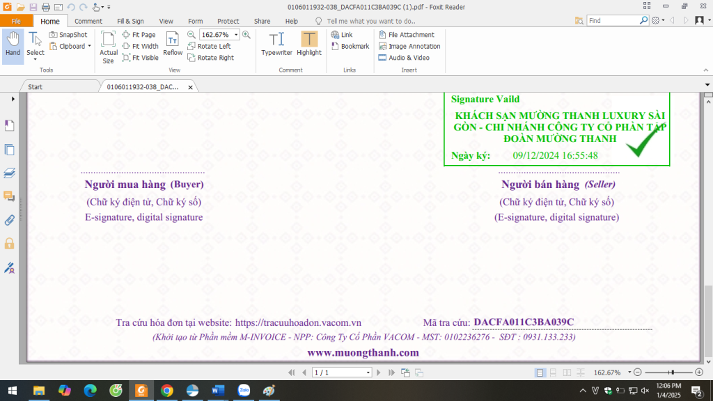Open Chrome from the taskbar
713x401 pixels.
point(167,391)
